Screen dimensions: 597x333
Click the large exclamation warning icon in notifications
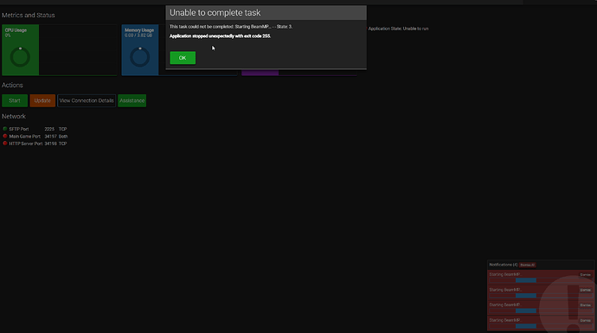coord(573,308)
